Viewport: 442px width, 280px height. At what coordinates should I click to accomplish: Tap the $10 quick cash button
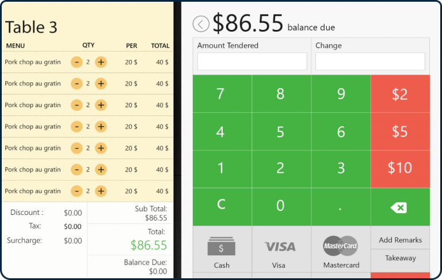point(401,169)
